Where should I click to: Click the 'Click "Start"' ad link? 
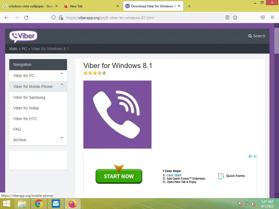(x=174, y=175)
